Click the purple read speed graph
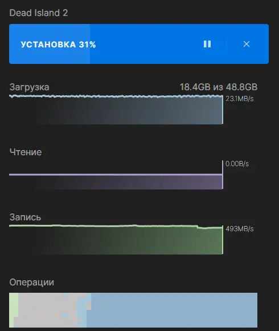 click(116, 175)
